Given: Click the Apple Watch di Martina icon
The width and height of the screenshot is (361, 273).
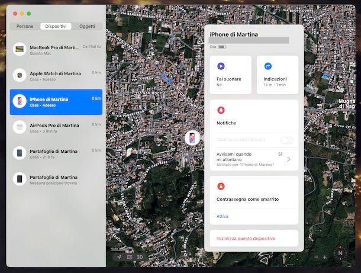Looking at the screenshot, I should pyautogui.click(x=20, y=75).
